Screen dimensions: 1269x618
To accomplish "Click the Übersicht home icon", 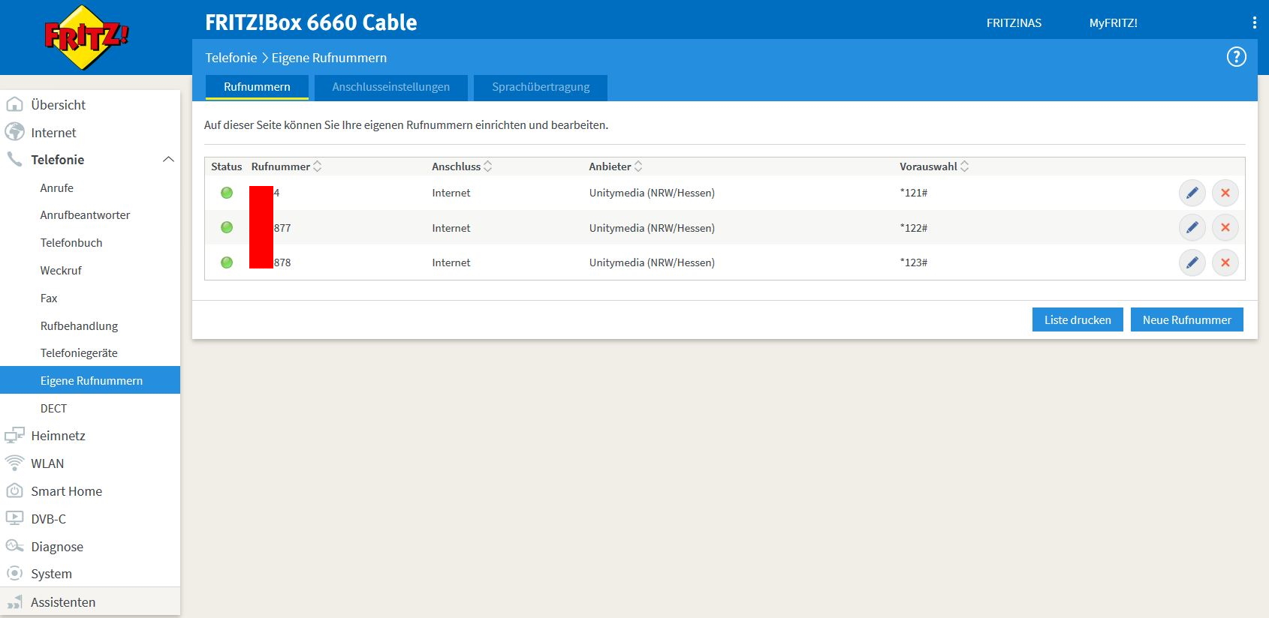I will 14,104.
